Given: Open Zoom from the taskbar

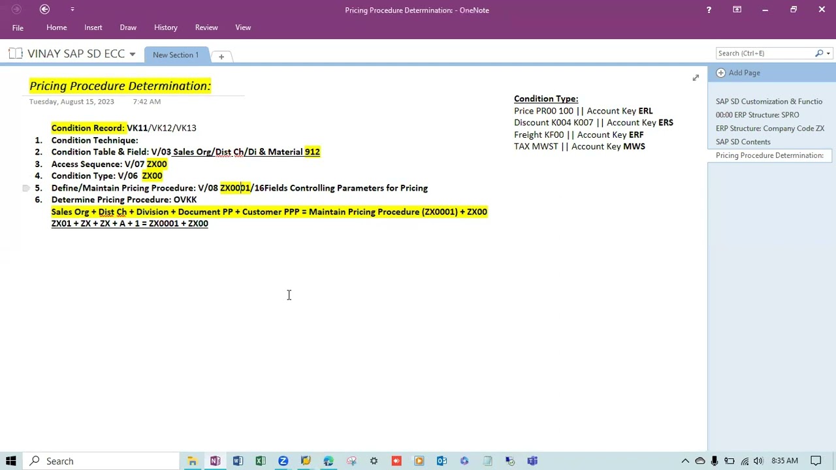Looking at the screenshot, I should tap(283, 461).
